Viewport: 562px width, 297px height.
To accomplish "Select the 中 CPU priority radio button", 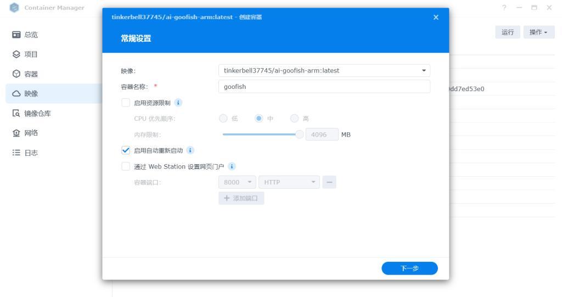I will 259,119.
